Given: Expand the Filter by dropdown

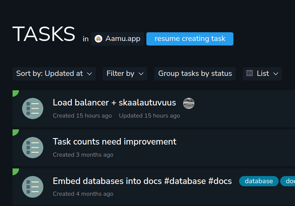Looking at the screenshot, I should 125,74.
